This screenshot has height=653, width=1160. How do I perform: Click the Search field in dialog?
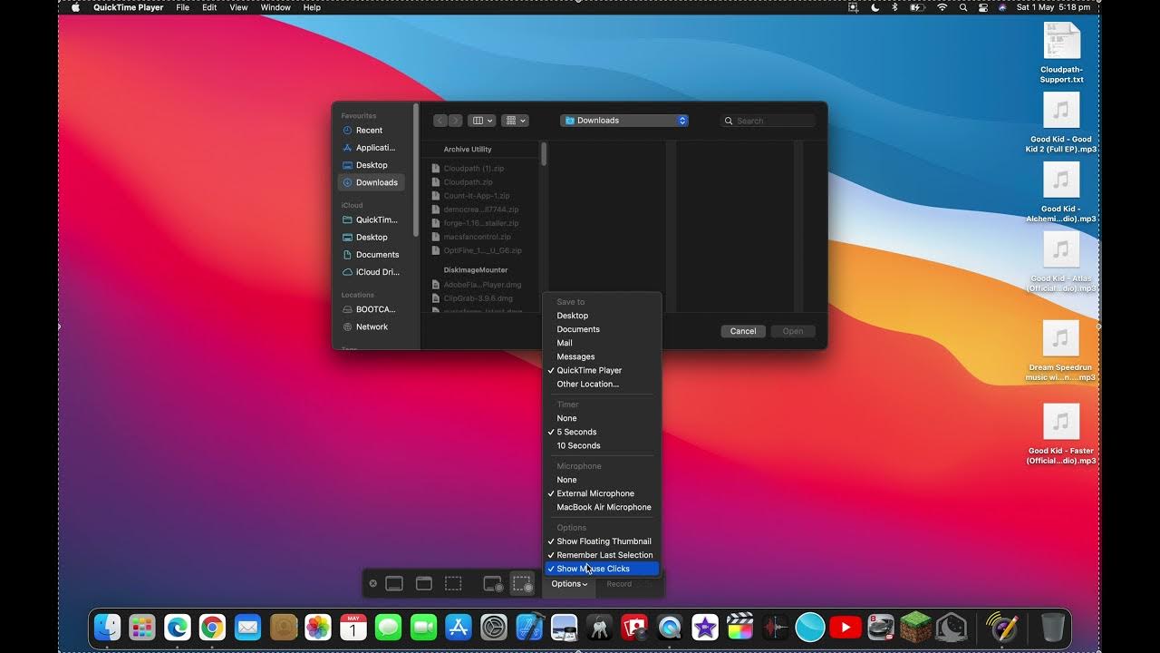pyautogui.click(x=768, y=121)
